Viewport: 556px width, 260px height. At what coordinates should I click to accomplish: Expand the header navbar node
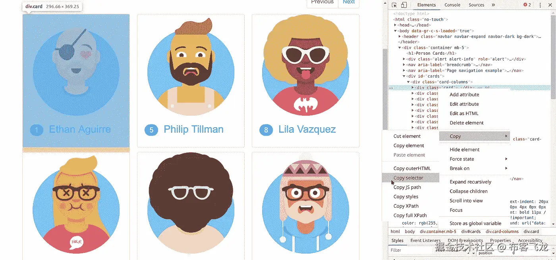(x=400, y=36)
